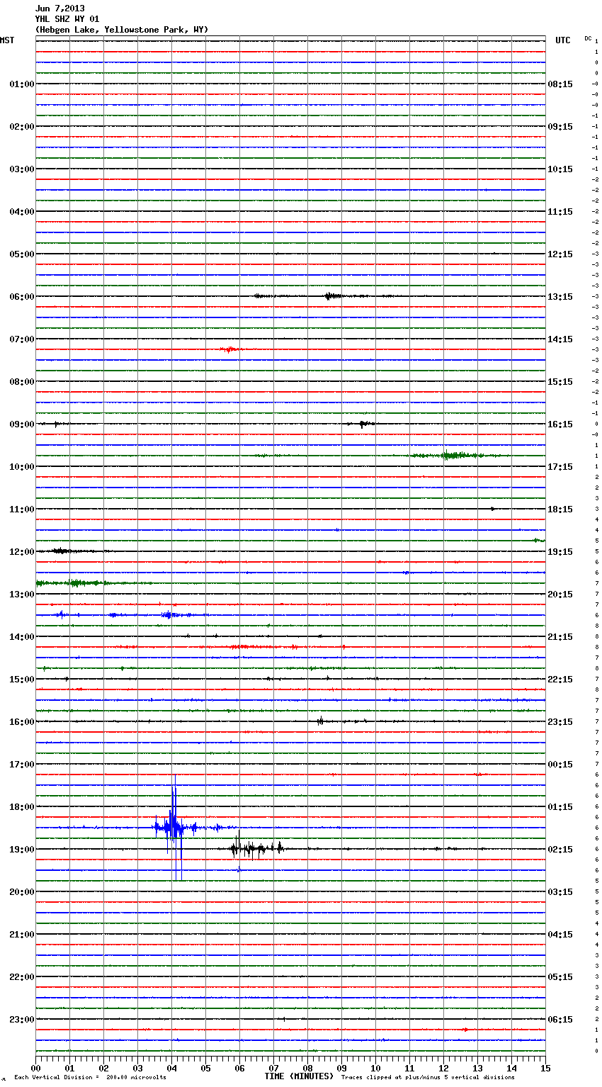The width and height of the screenshot is (602, 1087).
Task: Click minute tick label "12" on bottom axis
Action: (x=443, y=1068)
